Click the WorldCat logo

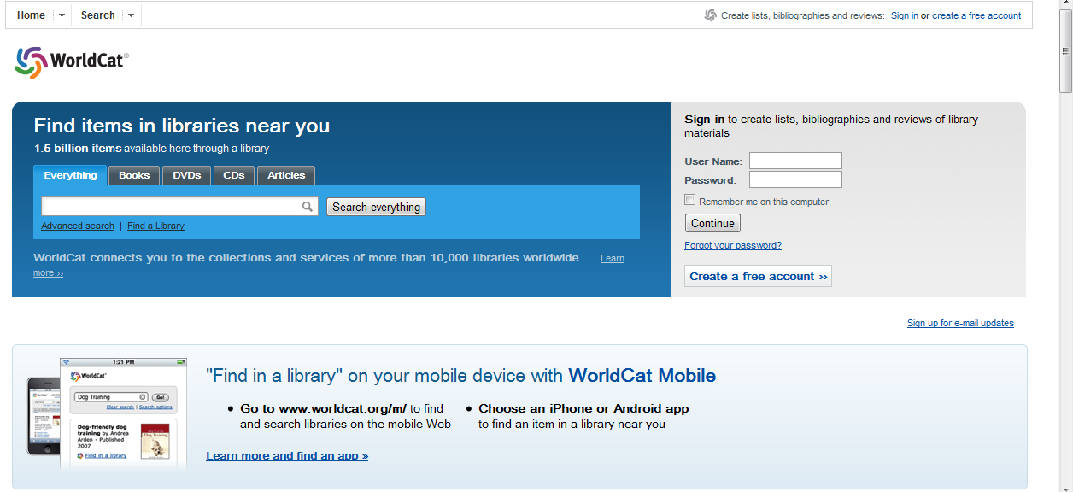(72, 61)
